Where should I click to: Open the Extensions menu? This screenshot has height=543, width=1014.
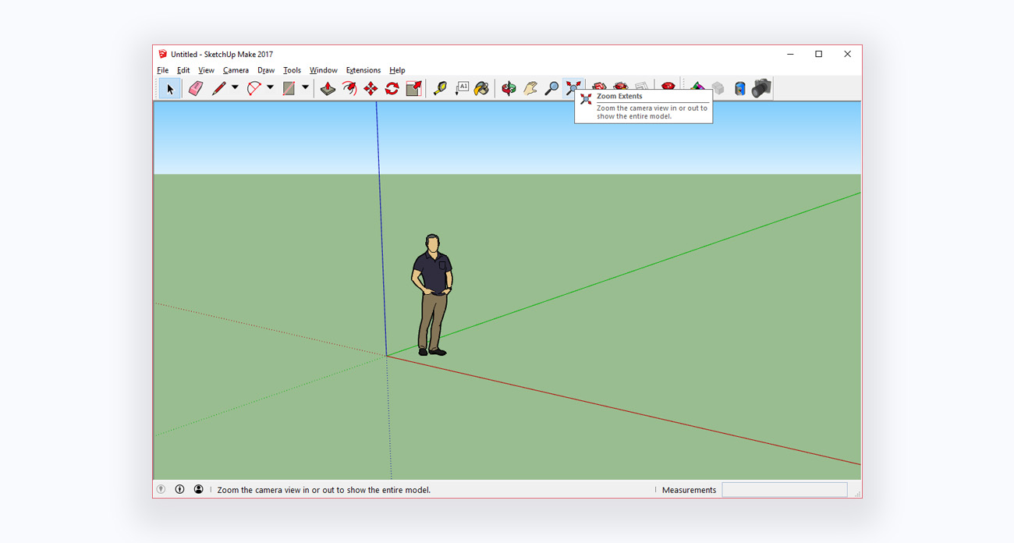coord(363,70)
